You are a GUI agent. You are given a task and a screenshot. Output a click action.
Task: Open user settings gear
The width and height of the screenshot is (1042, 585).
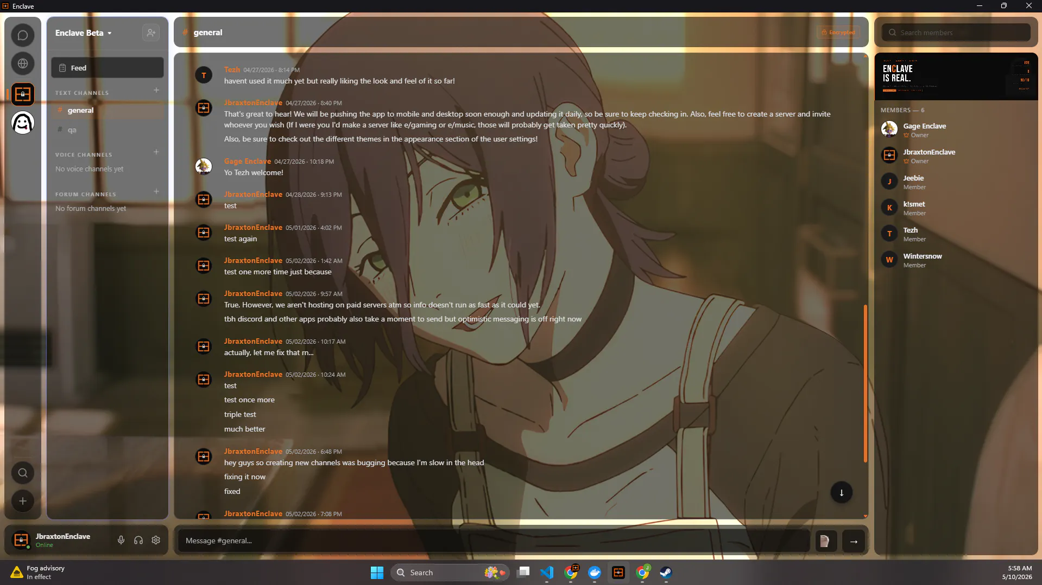point(156,540)
